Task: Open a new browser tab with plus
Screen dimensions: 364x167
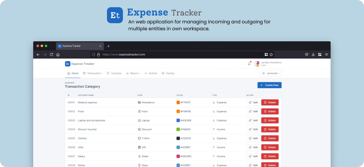Action: pyautogui.click(x=108, y=46)
